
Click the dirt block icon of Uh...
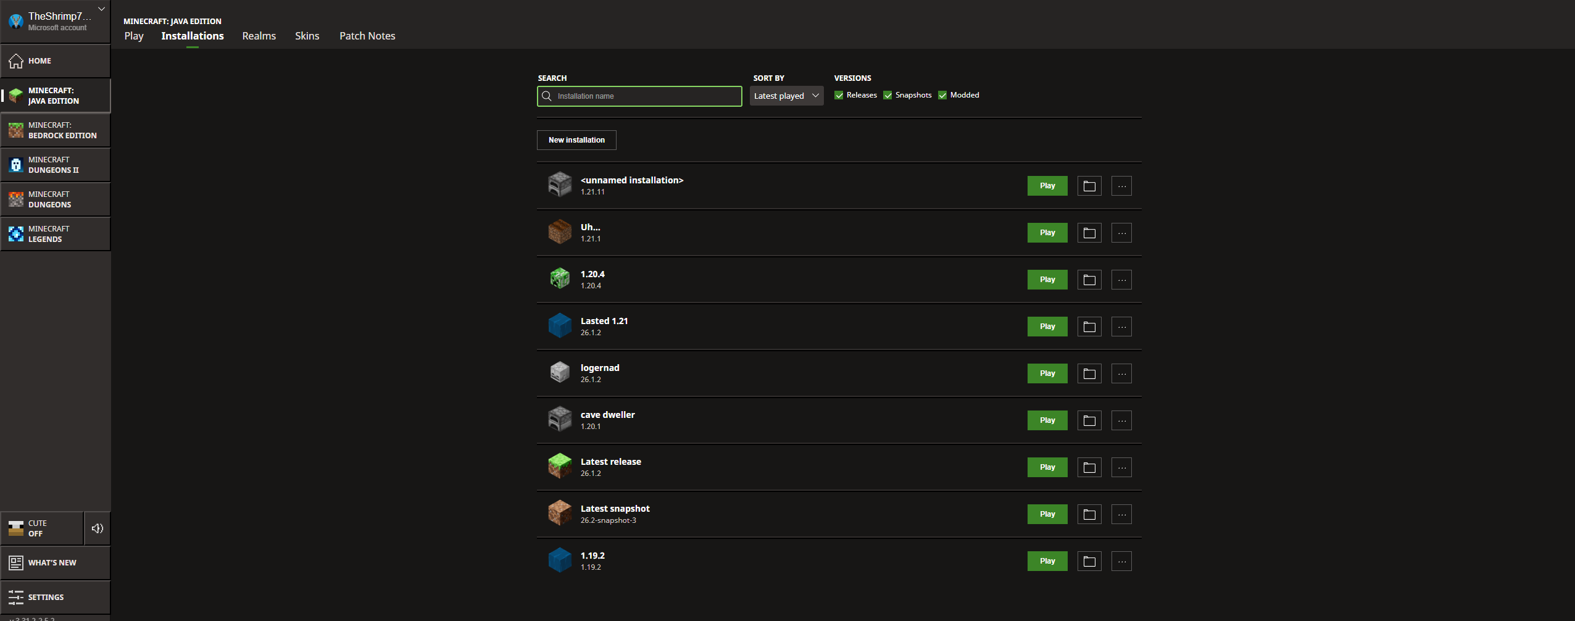coord(560,231)
